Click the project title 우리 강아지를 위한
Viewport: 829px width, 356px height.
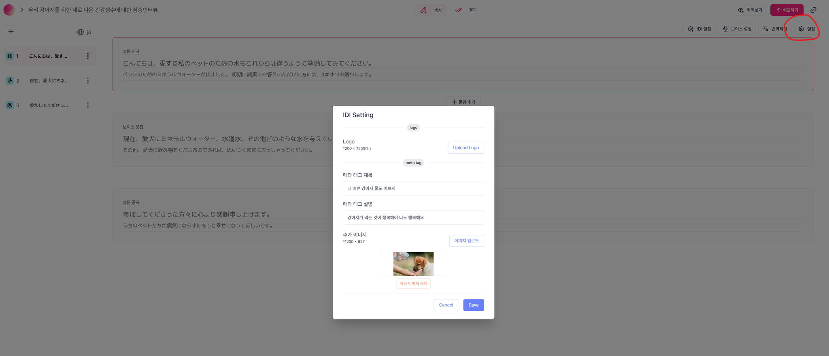93,10
